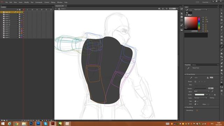This screenshot has width=224, height=126.
Task: Select the Pencil tool in toolbox
Action: (x=222, y=47)
